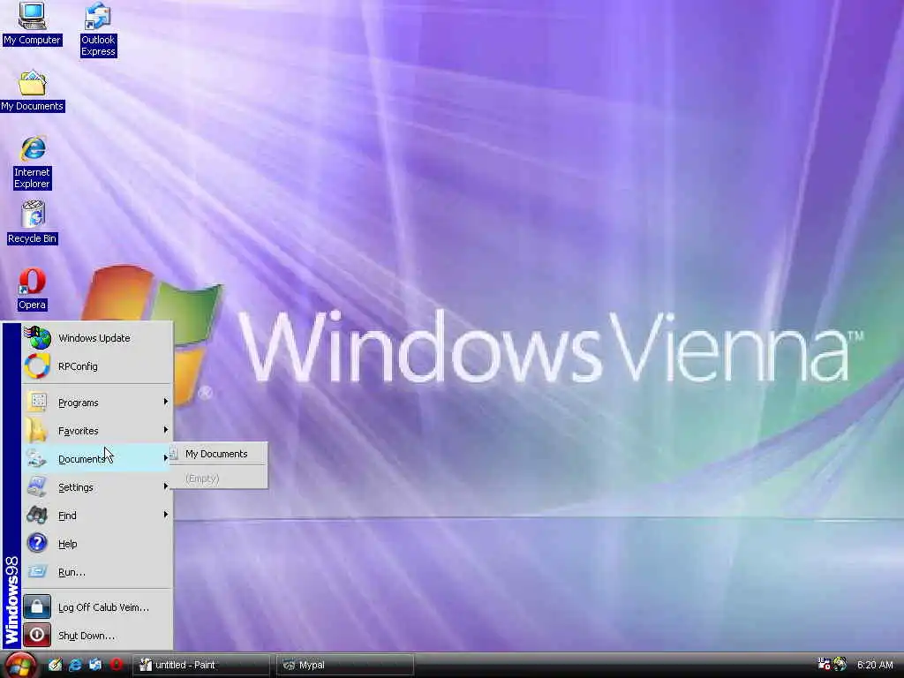Expand the Documents submenu
This screenshot has width=904, height=678.
(97, 459)
